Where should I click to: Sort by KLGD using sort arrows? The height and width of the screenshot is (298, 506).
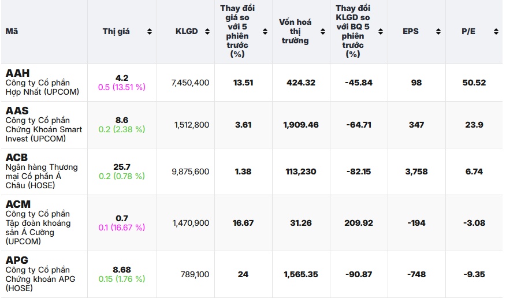pos(207,31)
